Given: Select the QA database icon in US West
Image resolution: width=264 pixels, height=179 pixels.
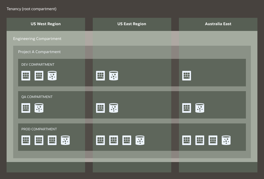Looking at the screenshot, I should click(39, 108).
